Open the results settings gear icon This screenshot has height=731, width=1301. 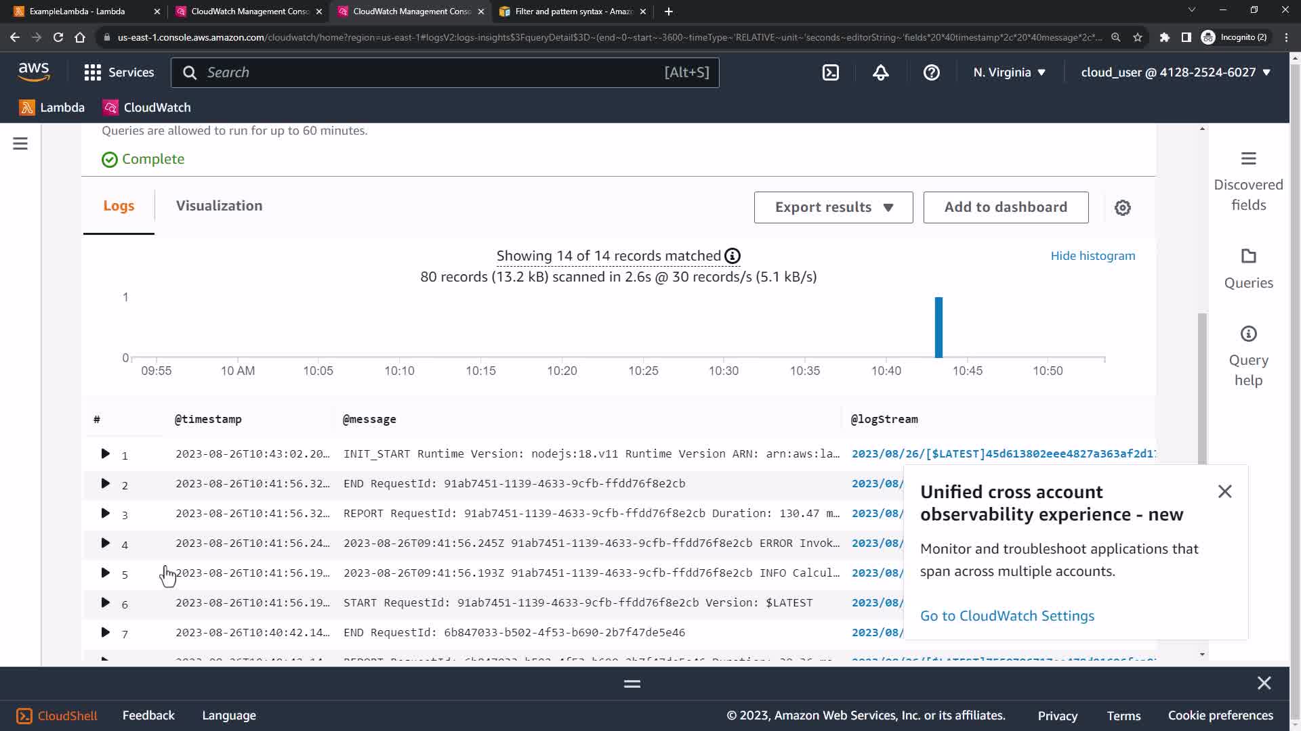pyautogui.click(x=1122, y=208)
